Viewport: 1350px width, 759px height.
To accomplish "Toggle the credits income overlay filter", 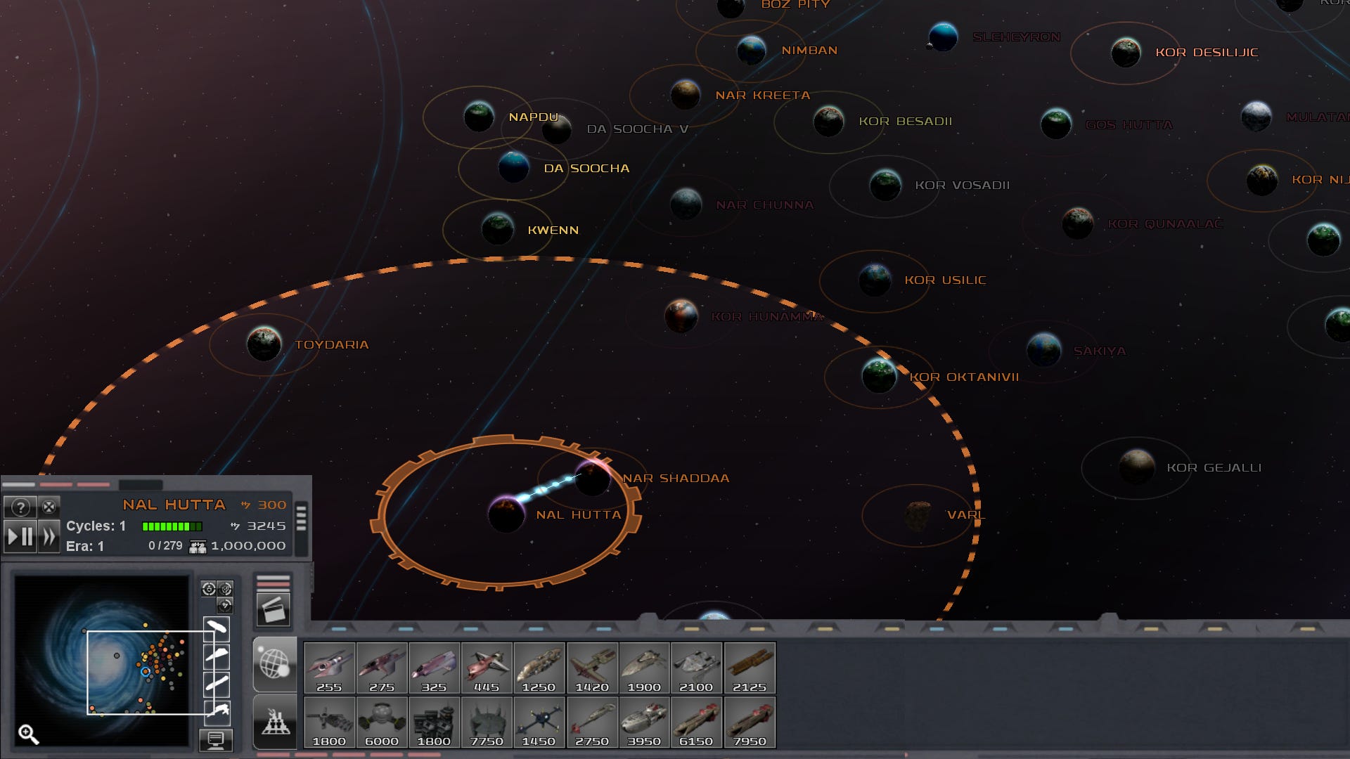I will [x=225, y=604].
